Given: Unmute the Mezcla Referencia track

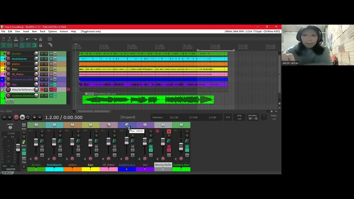Looking at the screenshot, I should coord(42,90).
